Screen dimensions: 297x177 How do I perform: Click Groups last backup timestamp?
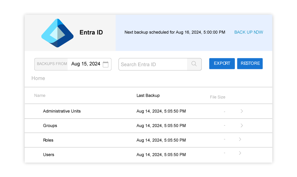(161, 126)
